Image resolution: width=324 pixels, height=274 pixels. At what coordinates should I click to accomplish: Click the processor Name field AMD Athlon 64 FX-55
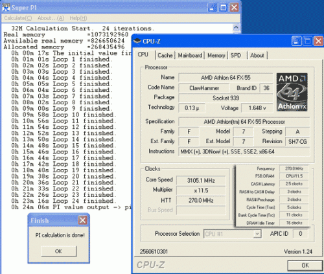226,78
